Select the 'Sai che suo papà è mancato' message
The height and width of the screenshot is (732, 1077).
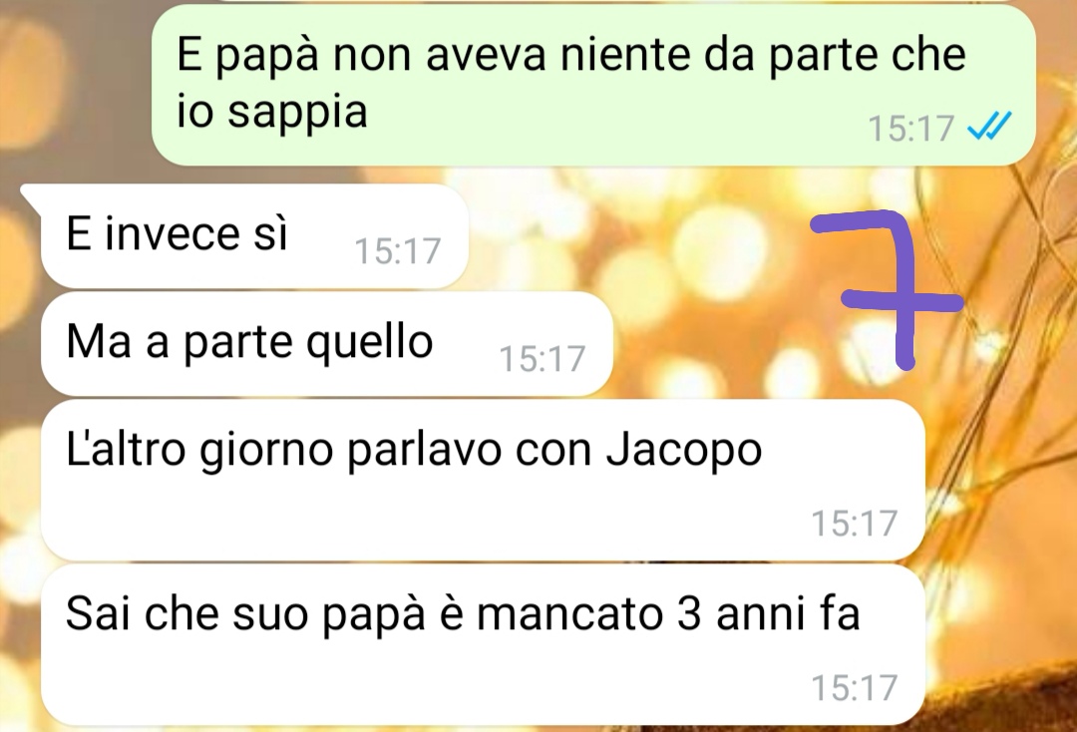(x=484, y=645)
